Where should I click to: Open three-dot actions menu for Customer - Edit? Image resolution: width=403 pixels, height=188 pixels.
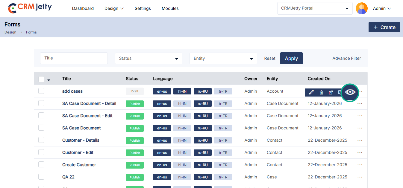tap(360, 153)
